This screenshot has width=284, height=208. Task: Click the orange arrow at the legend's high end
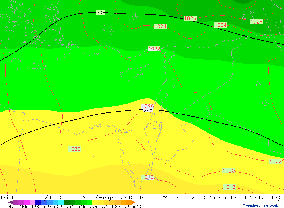click(133, 202)
